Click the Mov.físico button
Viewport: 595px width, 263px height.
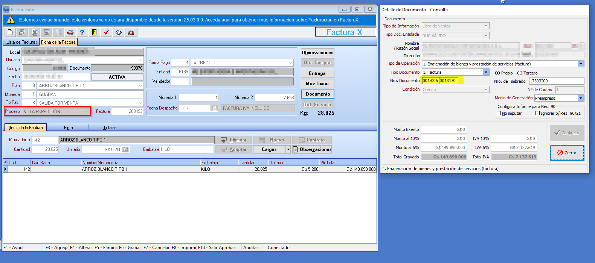coord(317,84)
